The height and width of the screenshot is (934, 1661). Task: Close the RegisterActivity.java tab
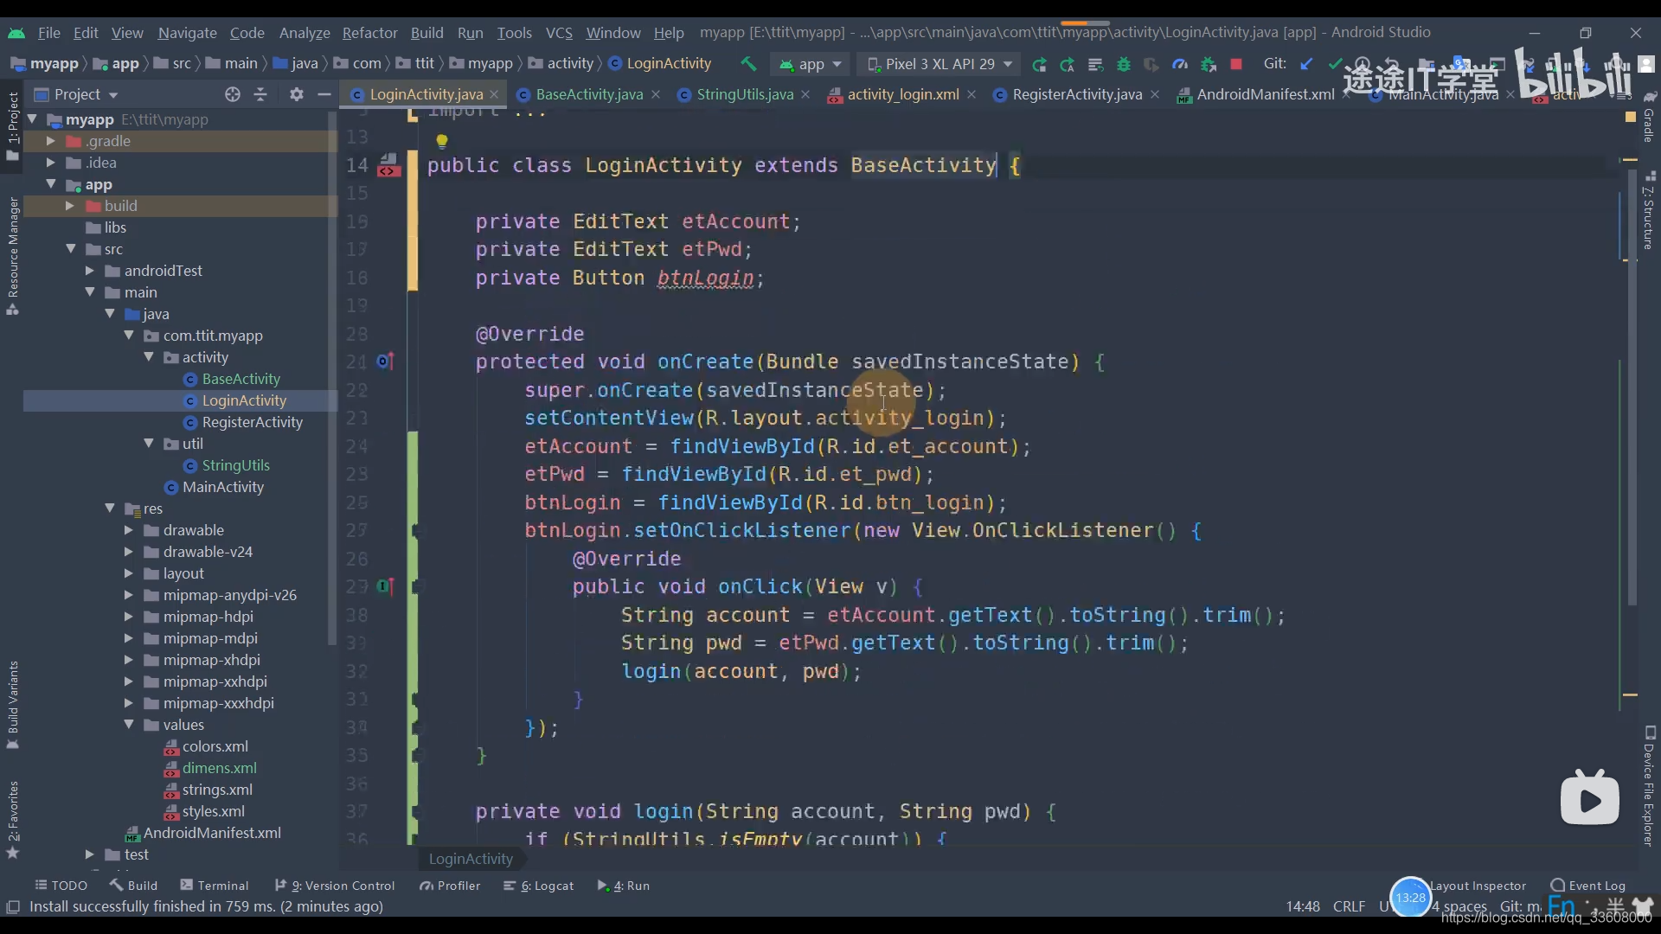[x=1154, y=94]
